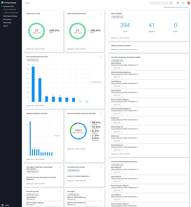Open Top Applications widget options menu
The image size is (191, 207).
(x=60, y=191)
